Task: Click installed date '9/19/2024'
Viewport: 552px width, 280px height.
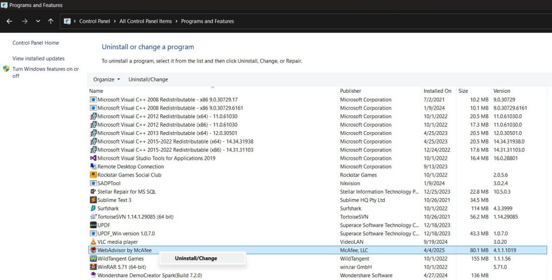Action: tap(436, 242)
